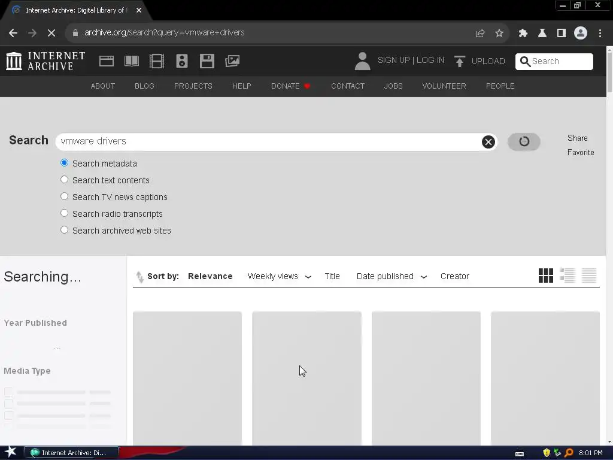Open the Chrome extensions puzzle icon
The width and height of the screenshot is (613, 460).
tap(523, 34)
